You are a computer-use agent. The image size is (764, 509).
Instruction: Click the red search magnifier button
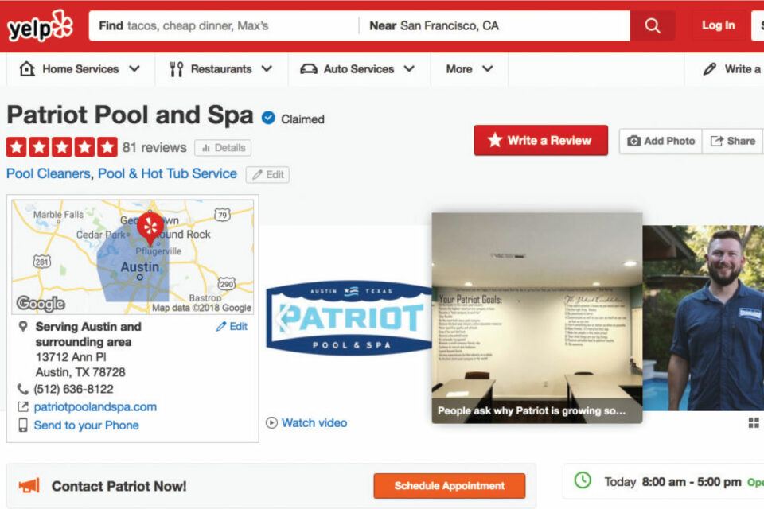[x=653, y=25]
